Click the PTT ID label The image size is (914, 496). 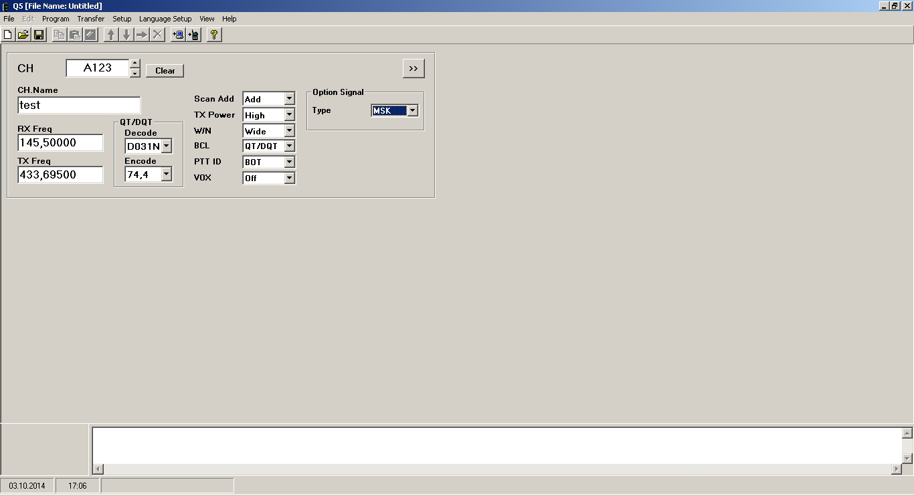pos(207,162)
